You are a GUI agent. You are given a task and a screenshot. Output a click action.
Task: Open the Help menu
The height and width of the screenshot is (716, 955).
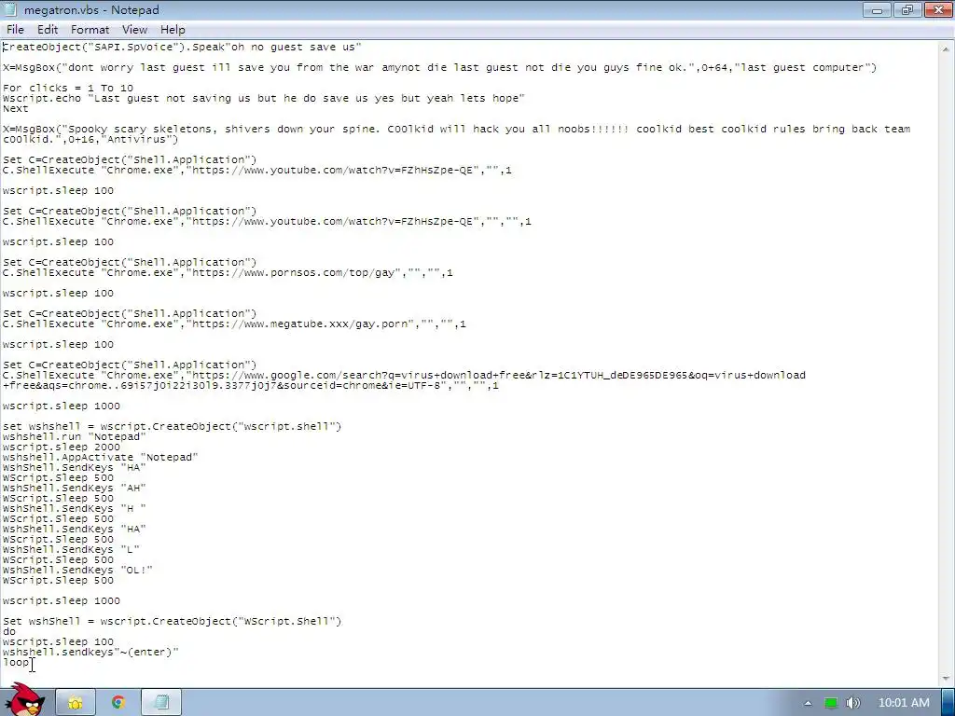tap(173, 30)
